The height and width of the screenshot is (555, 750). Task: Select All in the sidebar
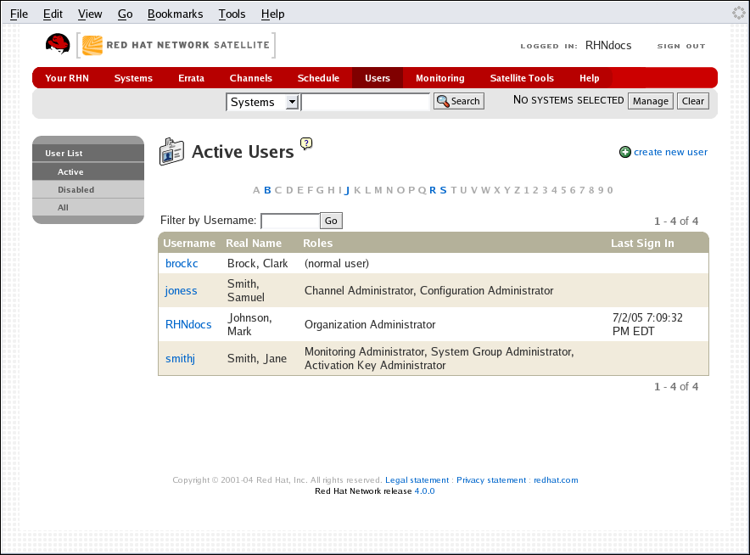coord(88,207)
